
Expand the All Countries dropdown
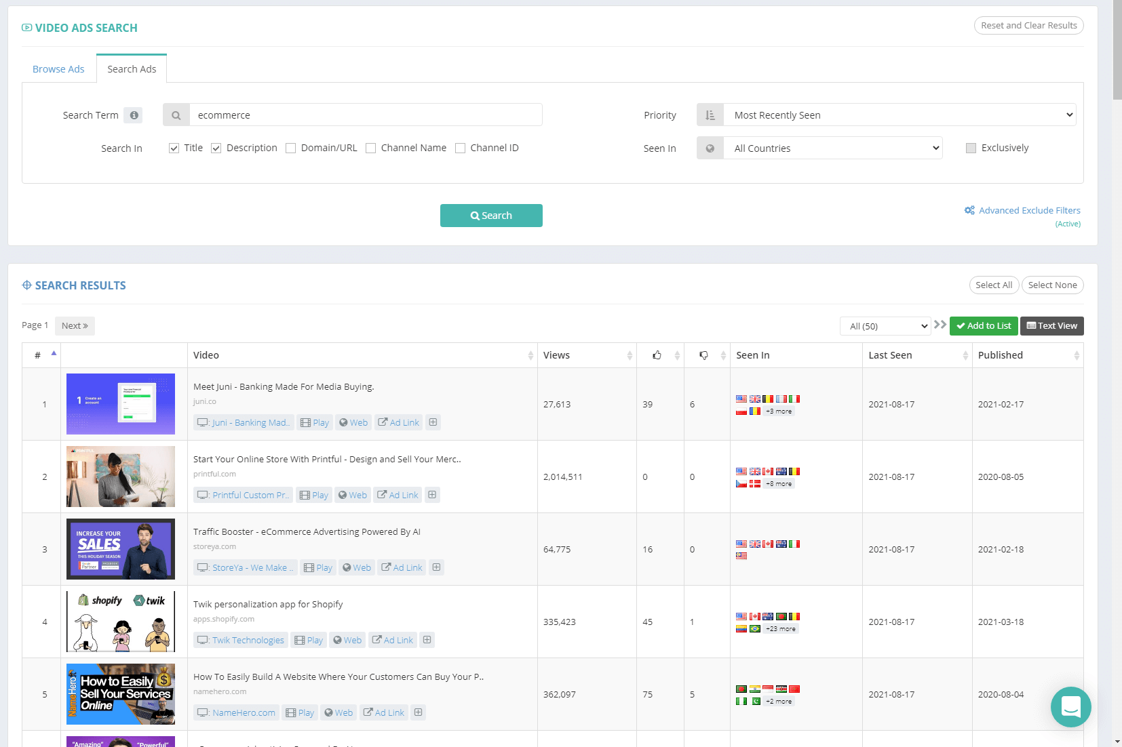(x=832, y=148)
